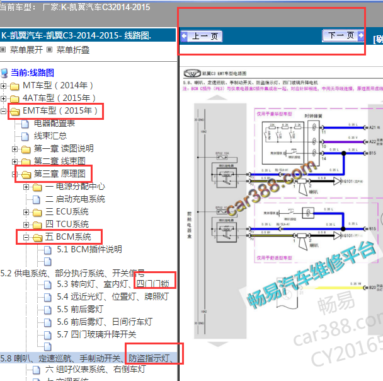Open 线束汇总 page

(50, 136)
